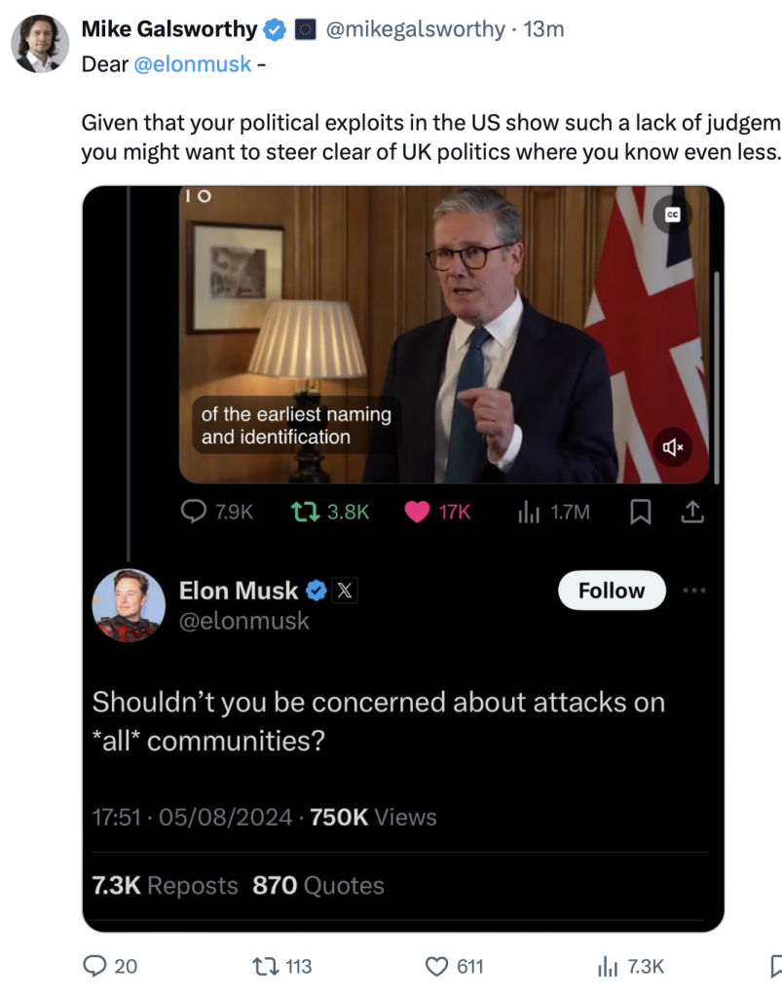Repost the tweet showing 113 reposts
782x998 pixels.
pos(265,966)
